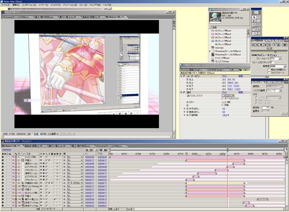Image resolution: width=289 pixels, height=212 pixels.
Task: Step forward one frame in time controls
Action: (266, 45)
